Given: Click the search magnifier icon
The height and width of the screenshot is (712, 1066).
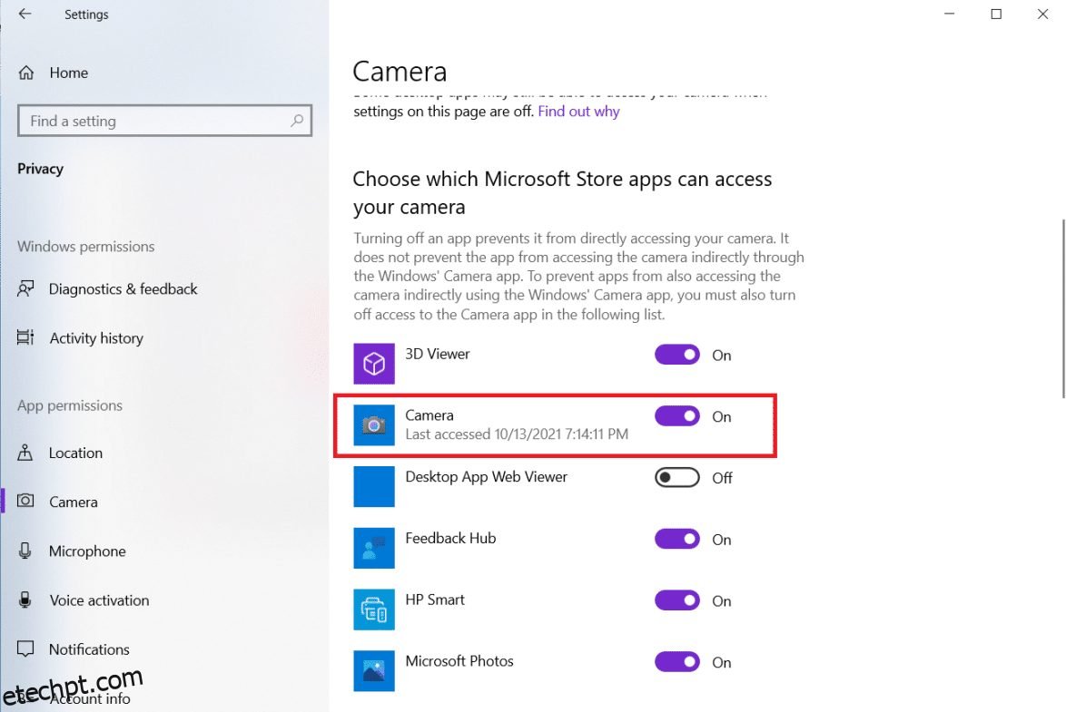Looking at the screenshot, I should tap(296, 121).
